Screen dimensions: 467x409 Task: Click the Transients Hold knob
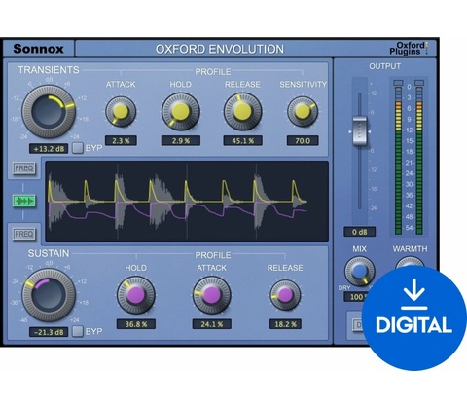click(181, 111)
